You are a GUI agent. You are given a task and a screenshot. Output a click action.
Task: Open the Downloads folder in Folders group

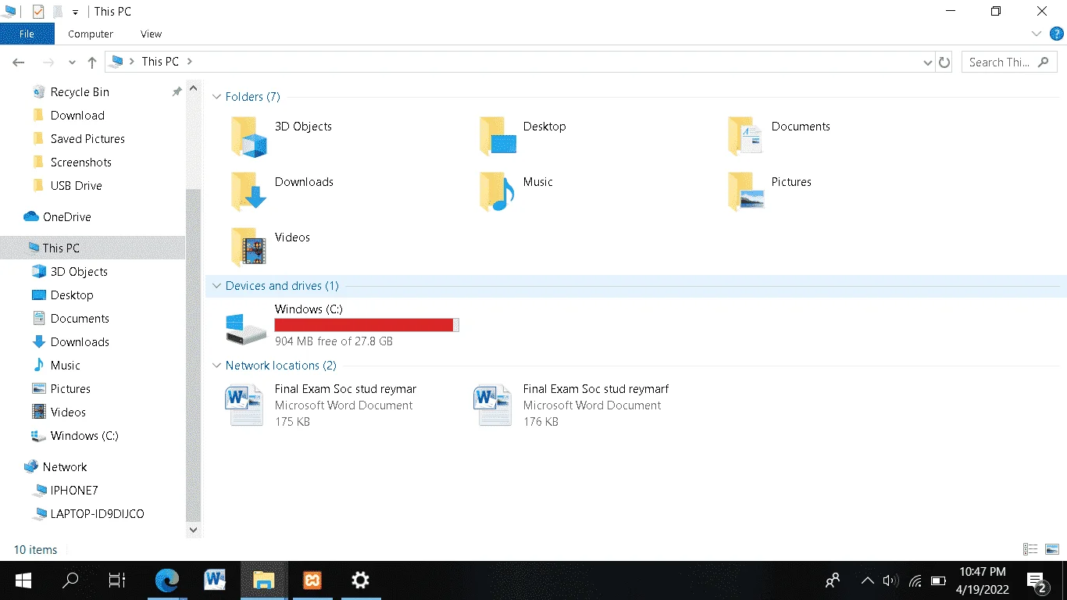[282, 191]
